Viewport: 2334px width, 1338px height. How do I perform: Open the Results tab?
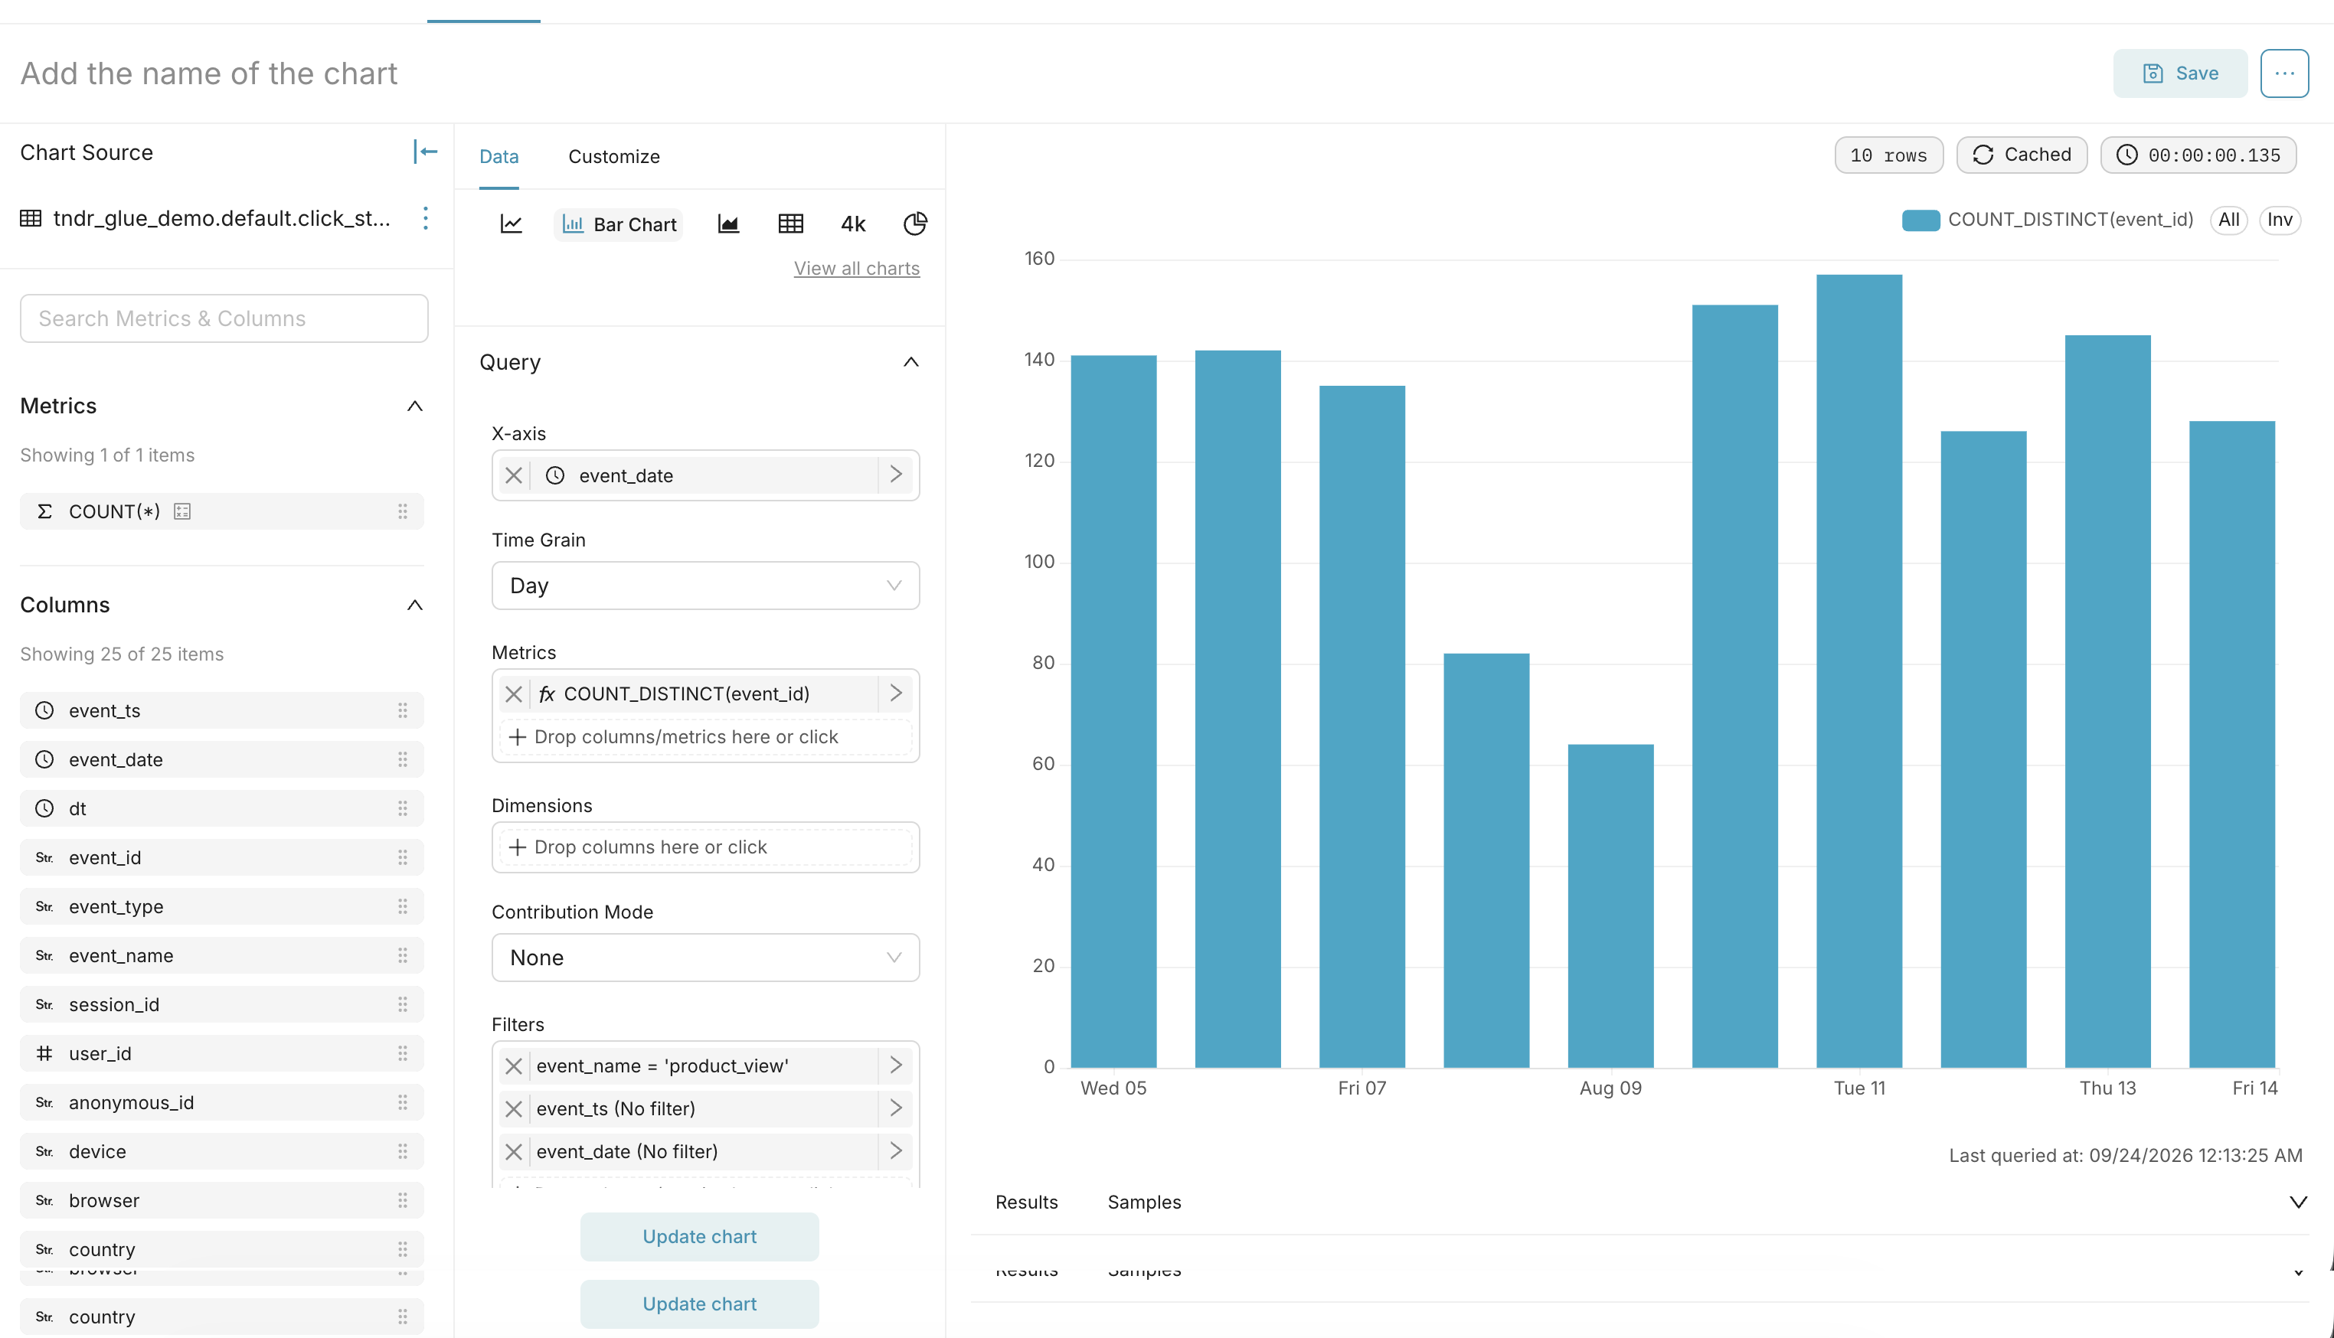(1027, 1202)
